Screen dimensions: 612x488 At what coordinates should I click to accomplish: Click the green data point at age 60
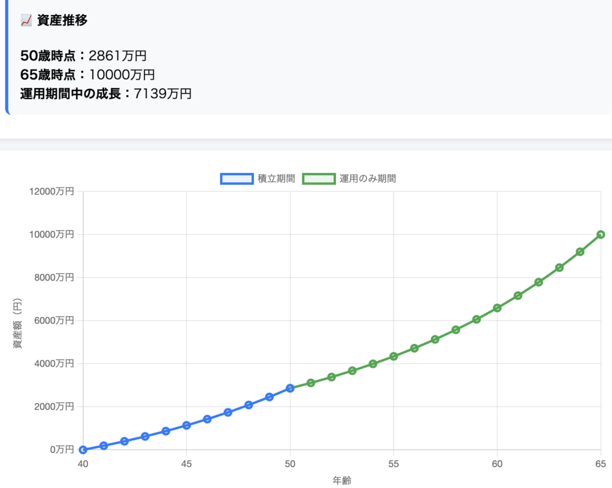coord(497,308)
